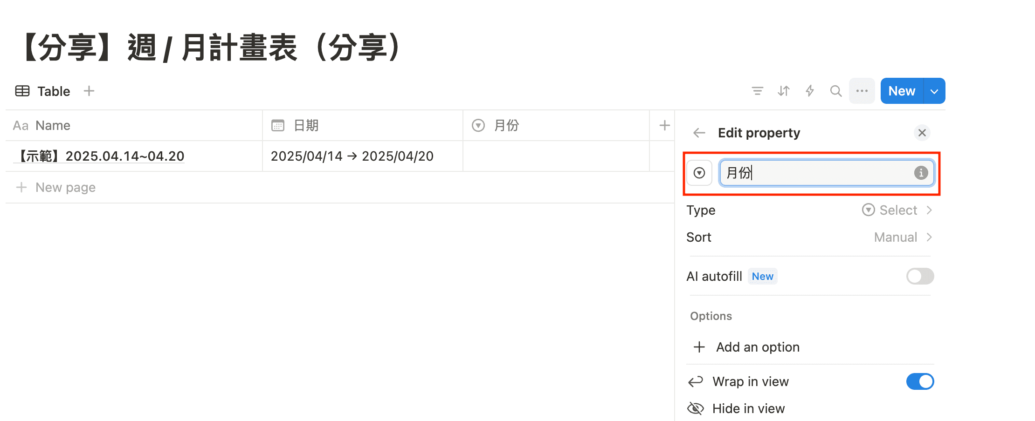Open automations lightning bolt icon
The image size is (1035, 421).
click(x=810, y=91)
